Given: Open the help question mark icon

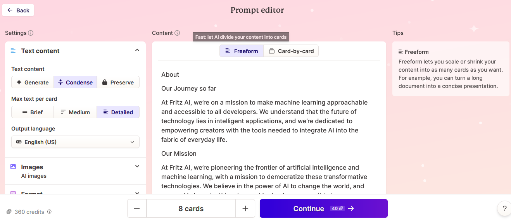Looking at the screenshot, I should click(x=504, y=208).
